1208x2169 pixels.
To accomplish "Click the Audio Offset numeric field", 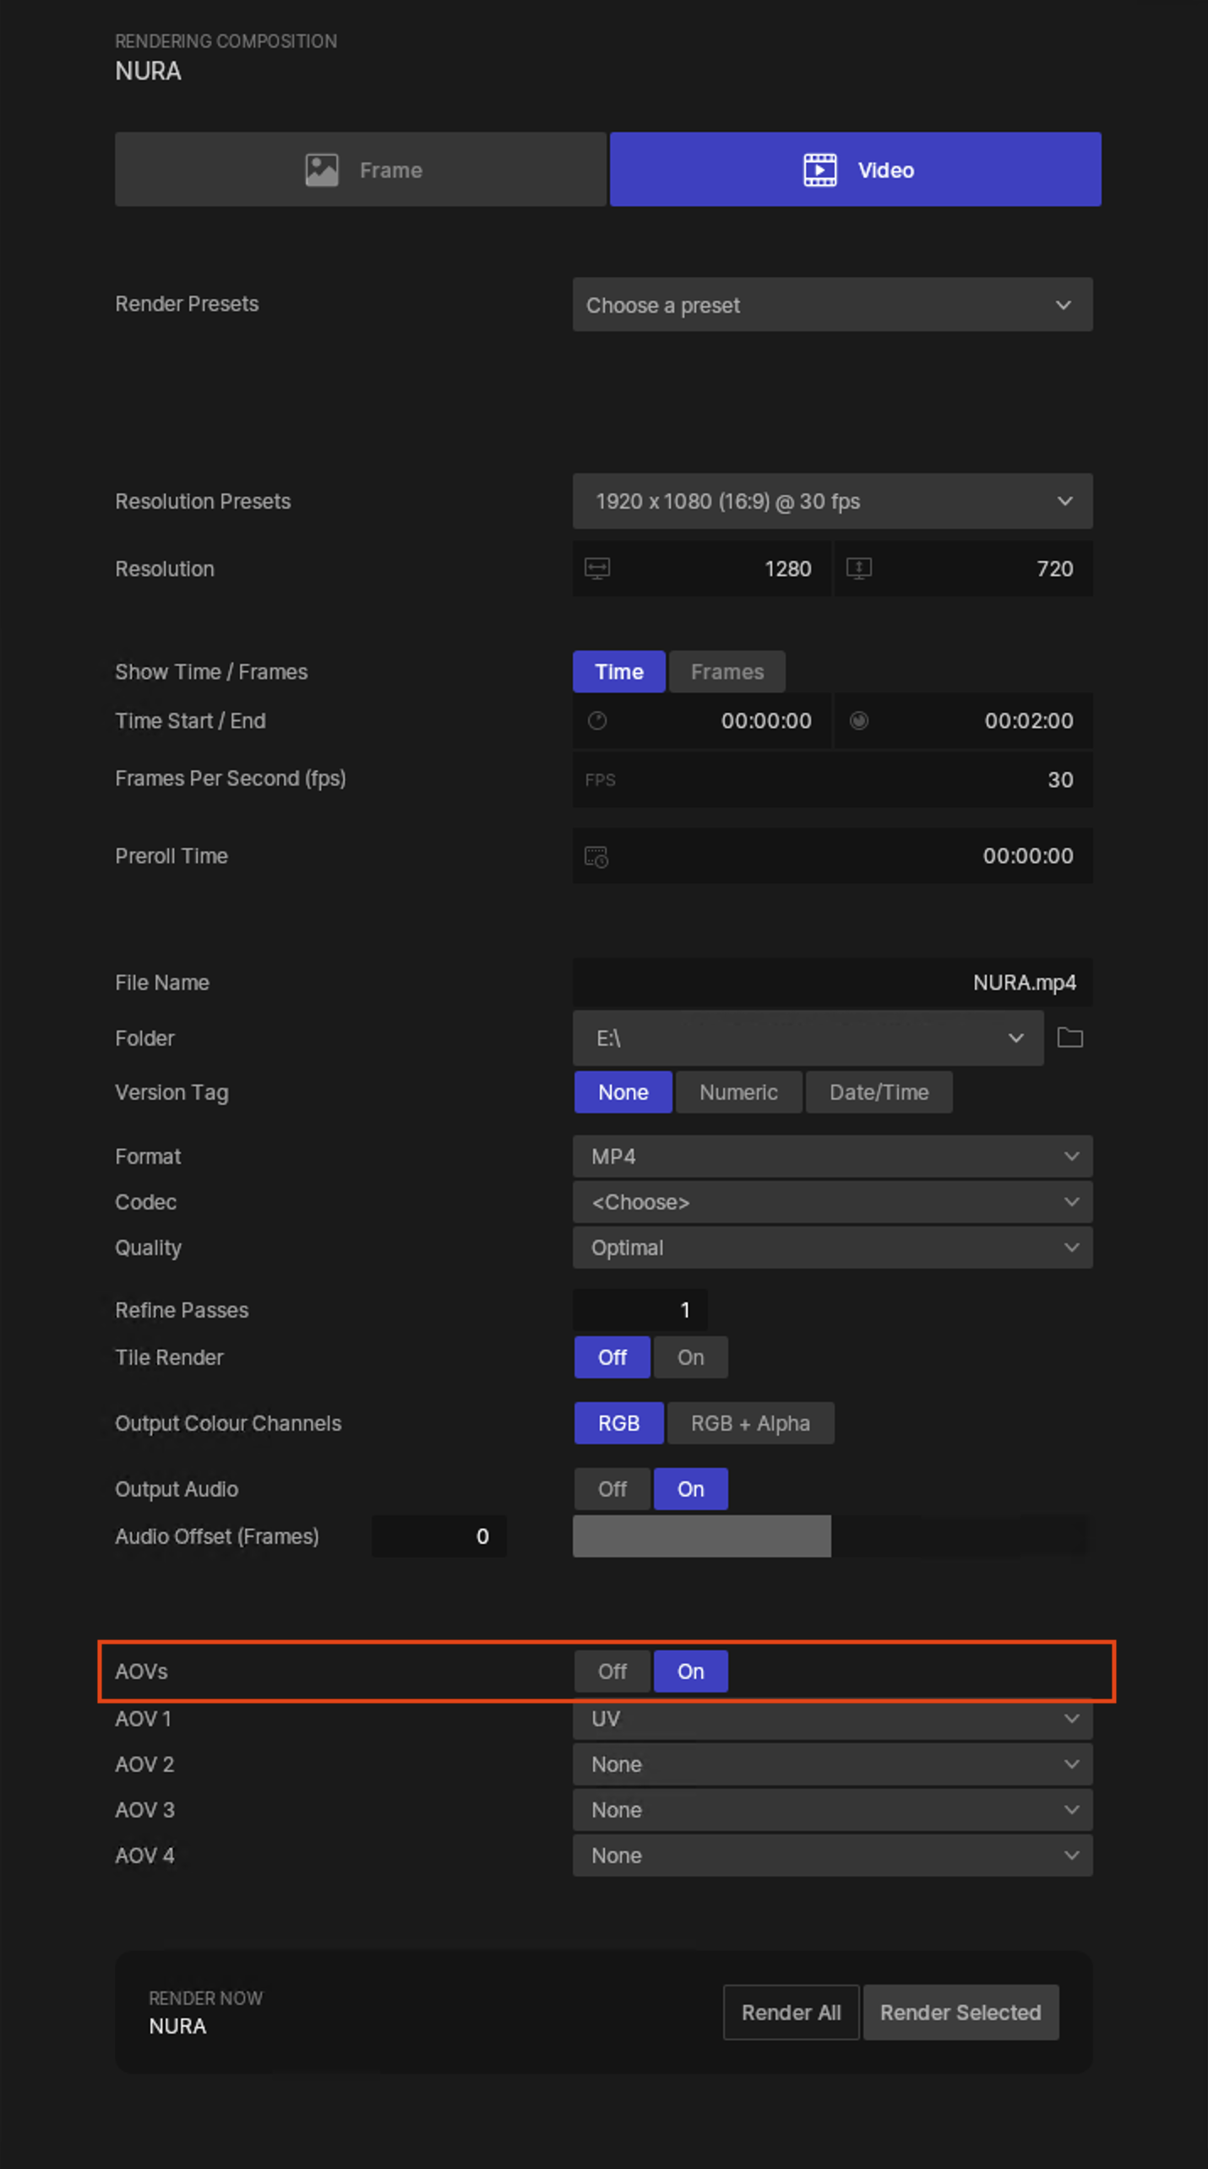I will click(x=438, y=1536).
